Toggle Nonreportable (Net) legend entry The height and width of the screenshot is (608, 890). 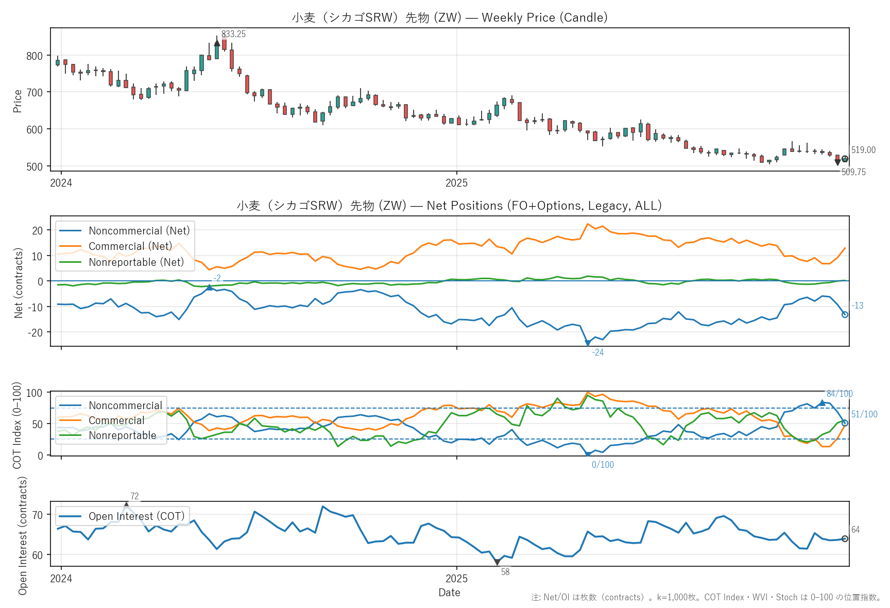pyautogui.click(x=136, y=262)
